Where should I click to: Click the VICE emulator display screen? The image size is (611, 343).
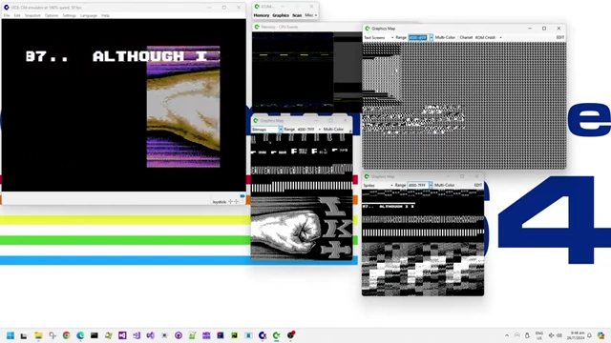(123, 105)
